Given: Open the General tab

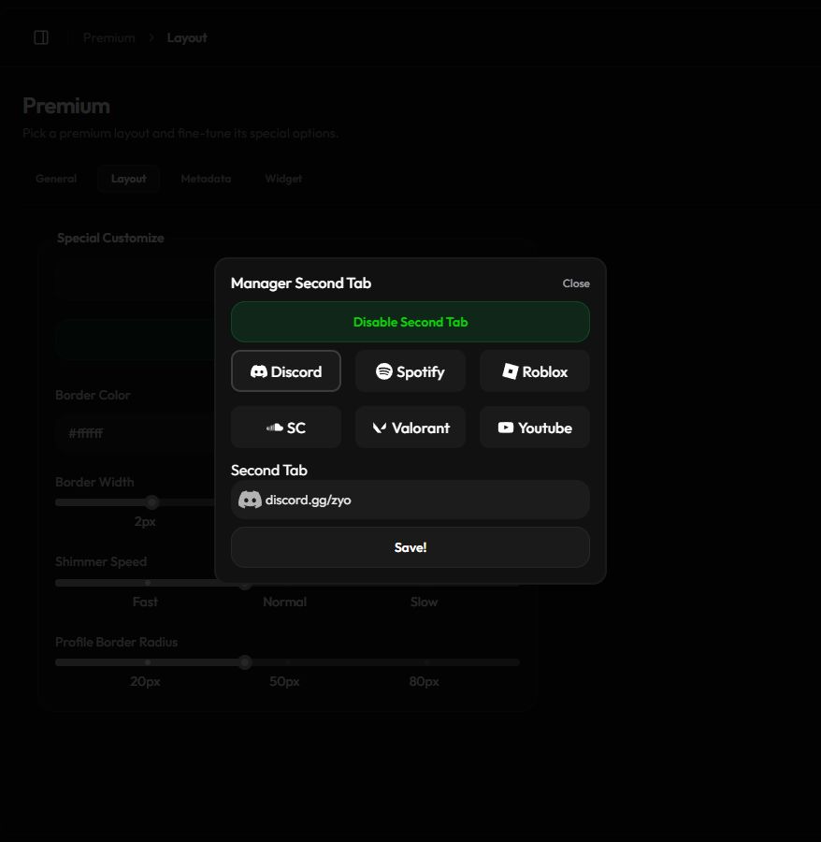Looking at the screenshot, I should (56, 179).
